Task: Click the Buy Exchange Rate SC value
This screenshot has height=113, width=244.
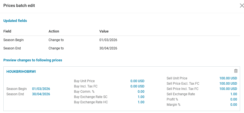Action: point(141,97)
